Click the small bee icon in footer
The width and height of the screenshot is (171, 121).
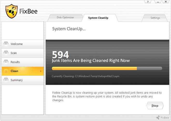[158, 118]
